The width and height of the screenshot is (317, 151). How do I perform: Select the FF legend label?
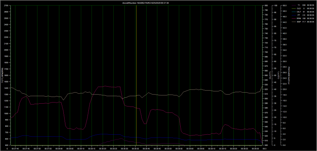[x=299, y=15]
